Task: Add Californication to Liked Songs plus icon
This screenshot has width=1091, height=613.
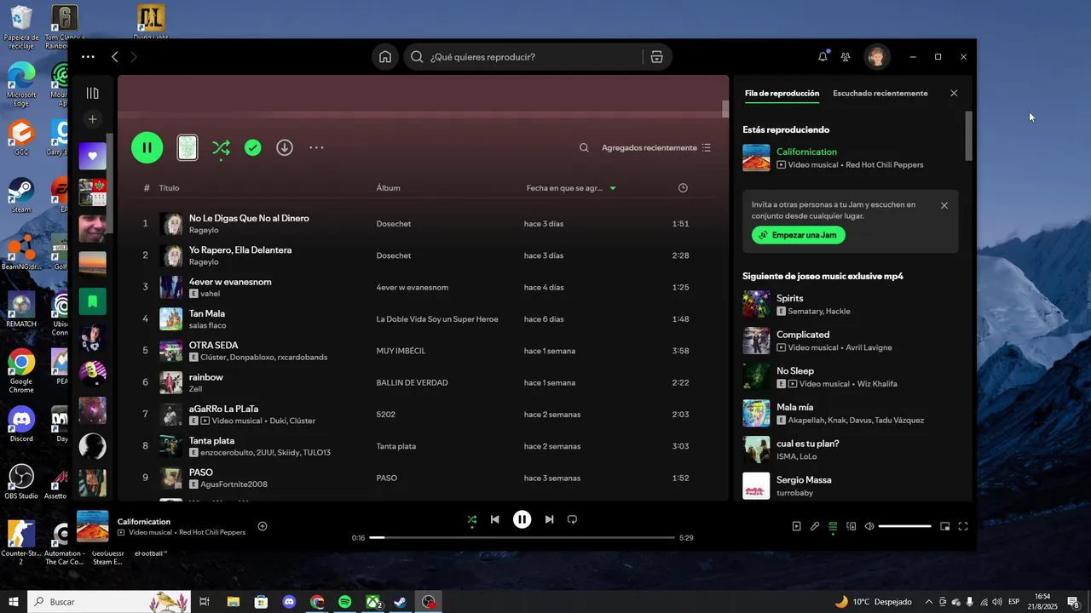Action: 263,526
